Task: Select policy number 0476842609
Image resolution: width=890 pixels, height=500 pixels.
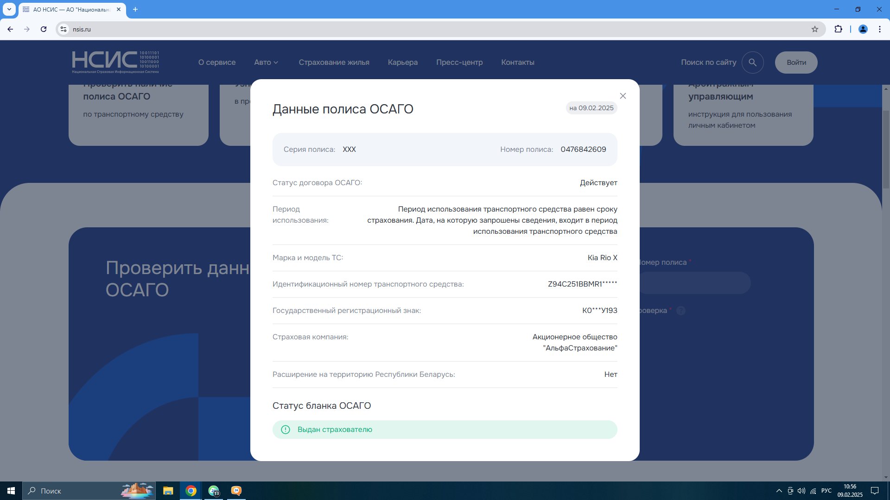Action: click(x=583, y=149)
